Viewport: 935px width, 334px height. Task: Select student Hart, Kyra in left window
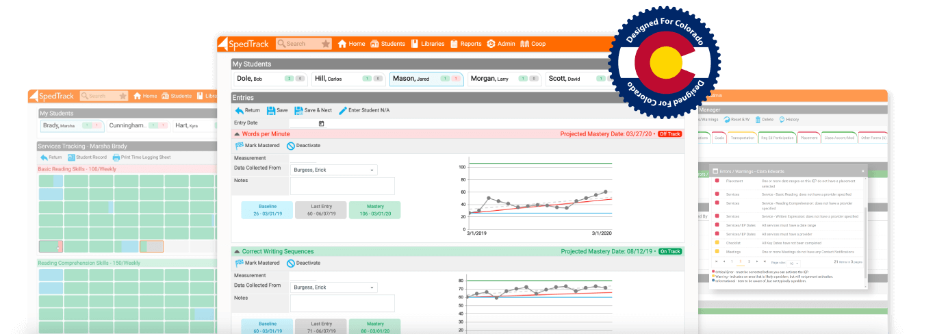coord(194,126)
